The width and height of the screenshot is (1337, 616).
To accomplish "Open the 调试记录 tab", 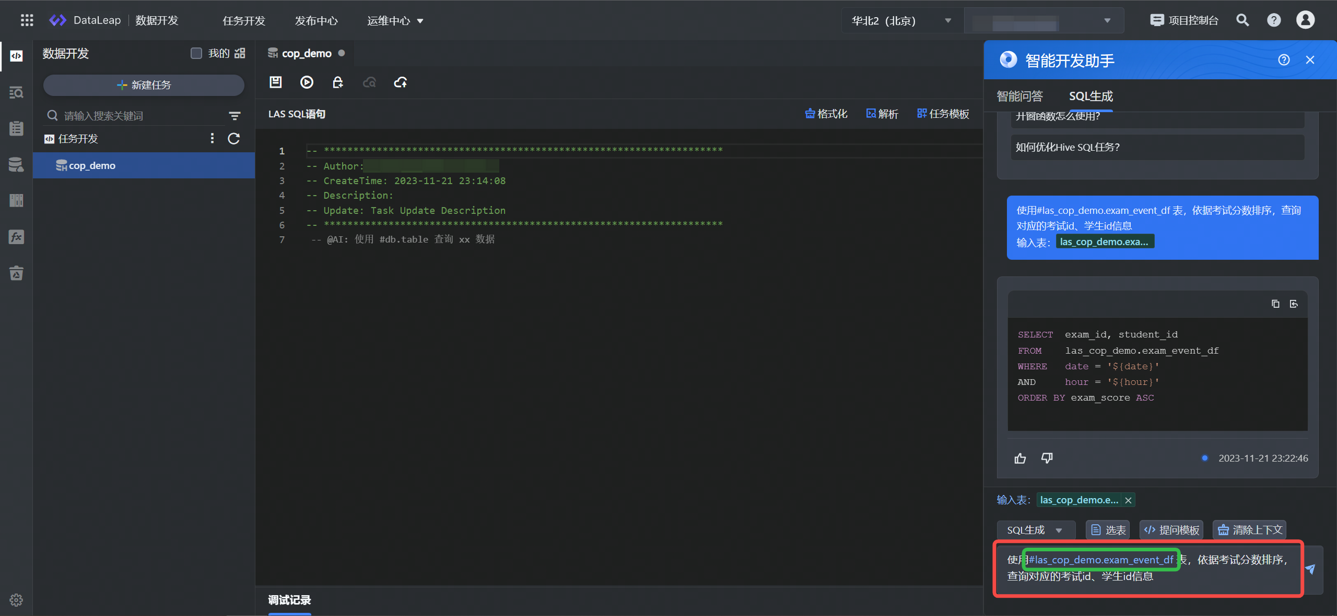I will pyautogui.click(x=289, y=600).
